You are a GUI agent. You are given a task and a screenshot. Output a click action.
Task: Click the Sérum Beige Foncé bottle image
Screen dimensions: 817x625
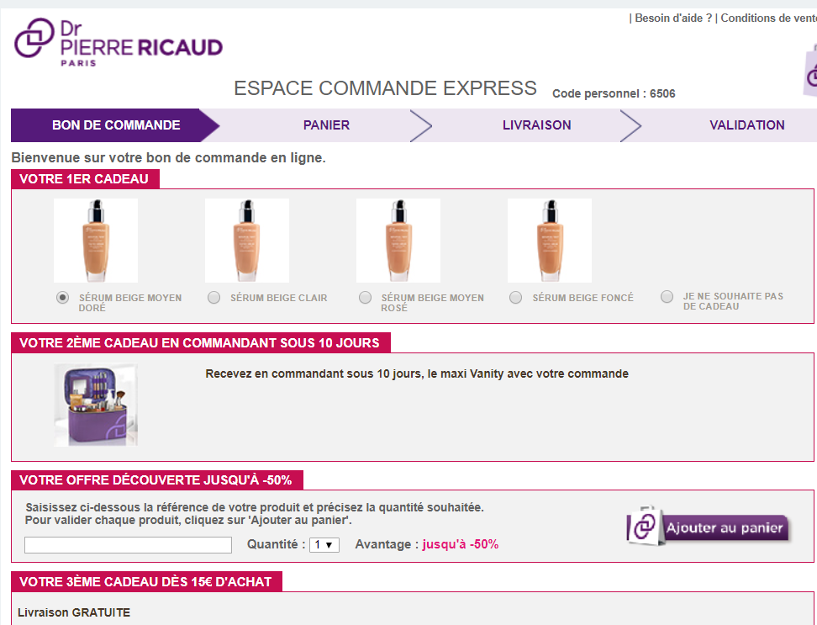(x=550, y=241)
